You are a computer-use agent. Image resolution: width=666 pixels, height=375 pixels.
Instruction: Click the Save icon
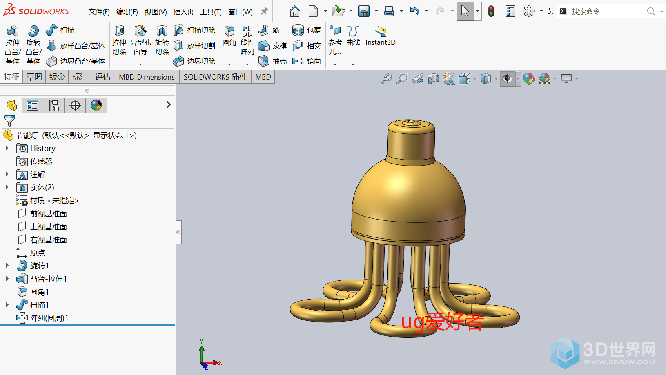pyautogui.click(x=364, y=11)
